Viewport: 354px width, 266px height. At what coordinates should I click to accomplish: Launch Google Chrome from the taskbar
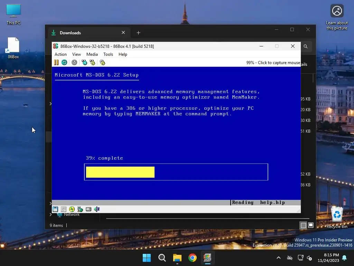193,258
